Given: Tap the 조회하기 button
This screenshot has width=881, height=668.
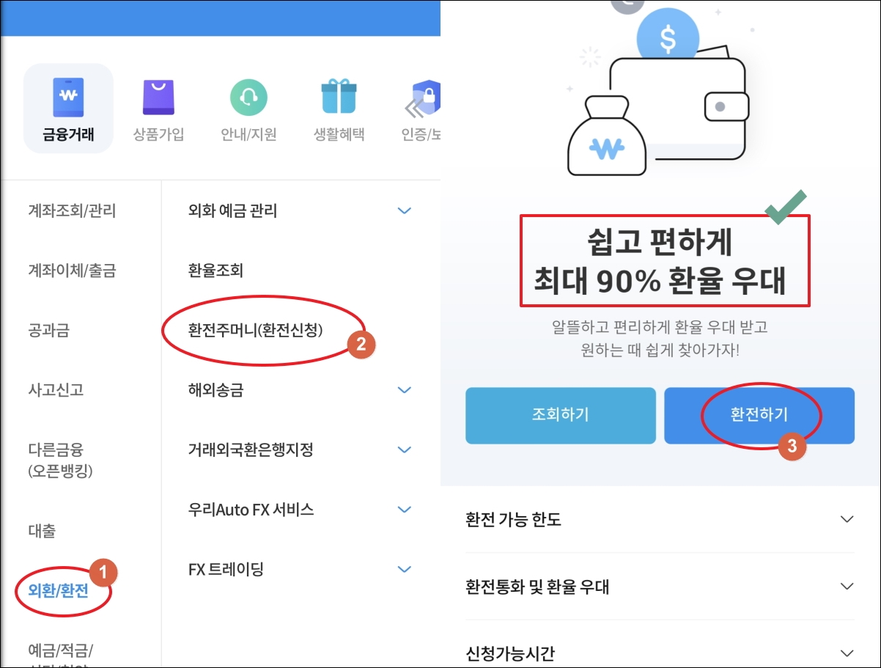Looking at the screenshot, I should [561, 415].
